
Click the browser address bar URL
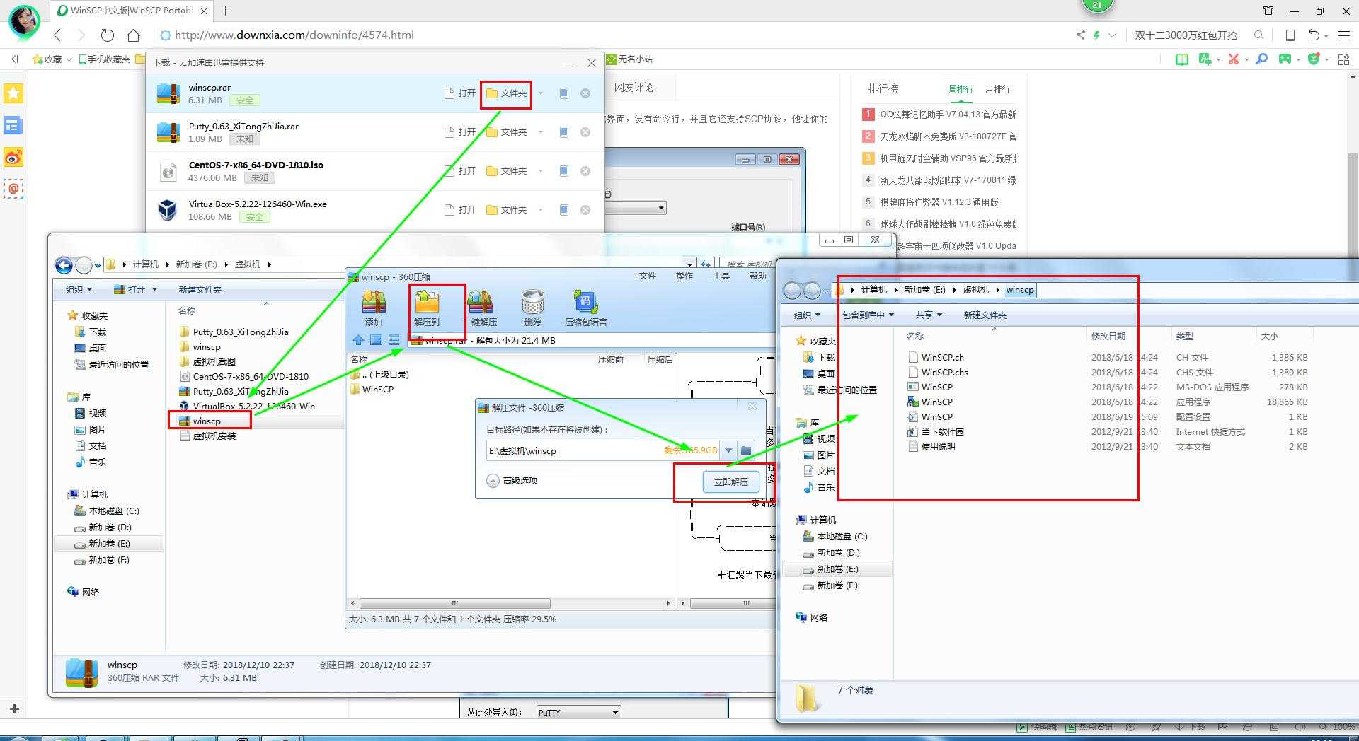pyautogui.click(x=294, y=35)
